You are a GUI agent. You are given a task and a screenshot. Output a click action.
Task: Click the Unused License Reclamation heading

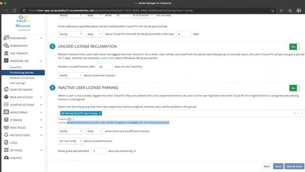87,46
